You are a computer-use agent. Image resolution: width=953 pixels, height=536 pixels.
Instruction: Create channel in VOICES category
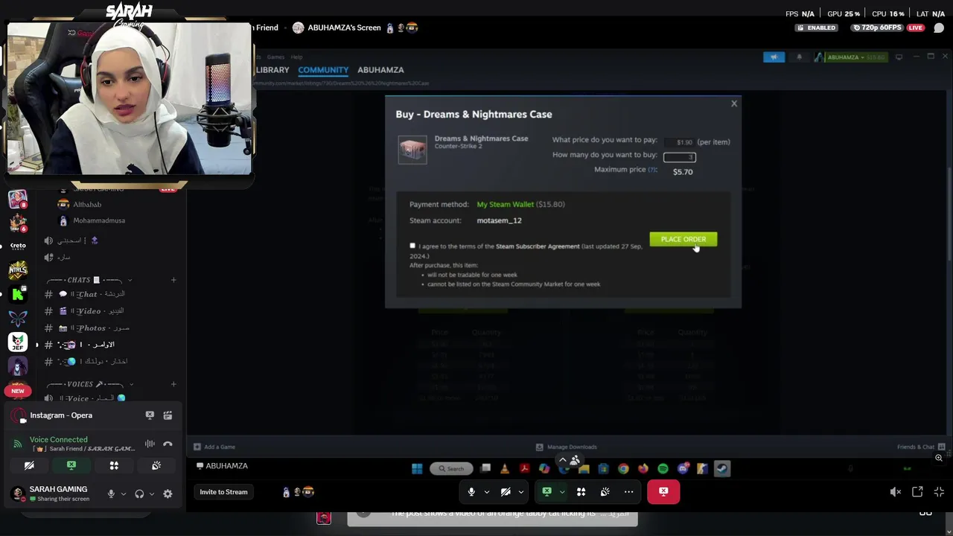pos(173,384)
